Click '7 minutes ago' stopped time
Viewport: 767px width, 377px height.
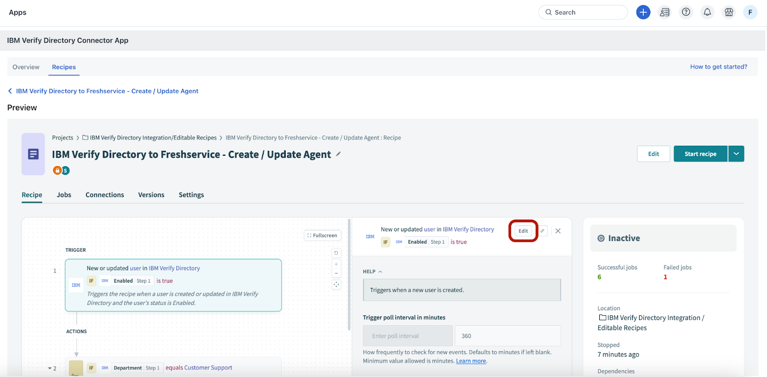point(618,354)
